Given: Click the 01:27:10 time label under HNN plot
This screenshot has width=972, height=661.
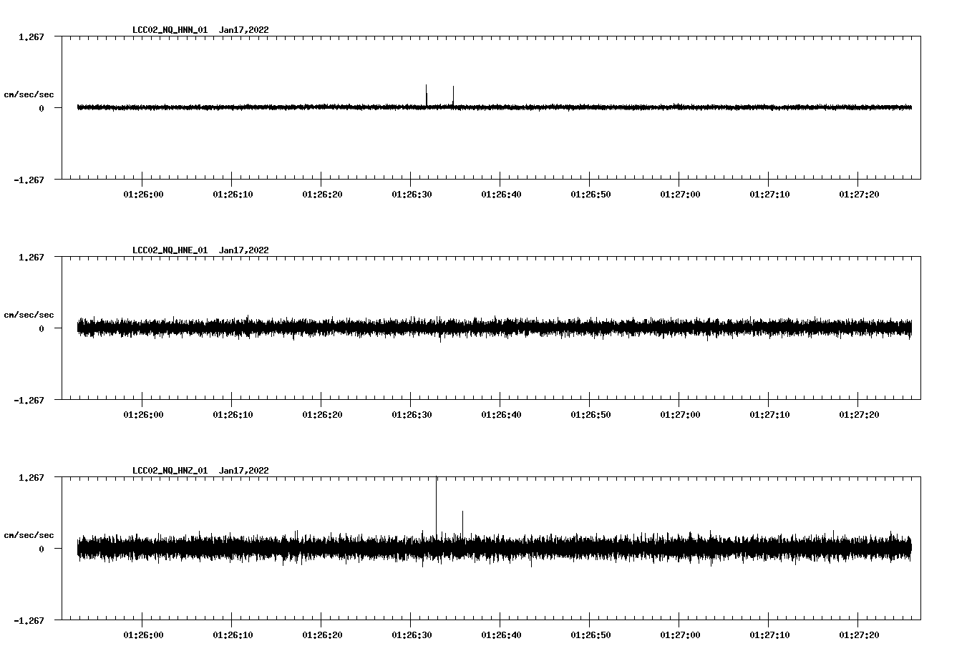Looking at the screenshot, I should [769, 195].
